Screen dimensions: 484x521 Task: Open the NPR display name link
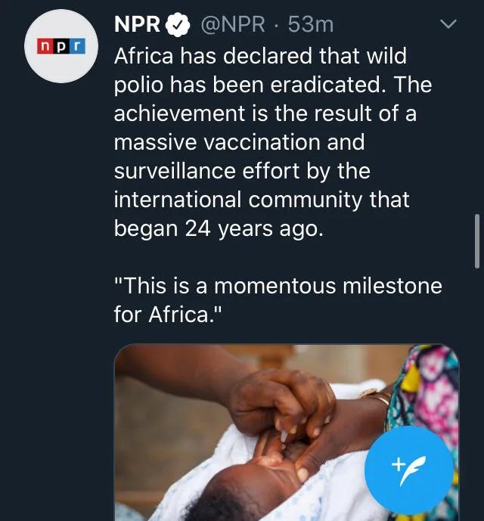tap(137, 25)
